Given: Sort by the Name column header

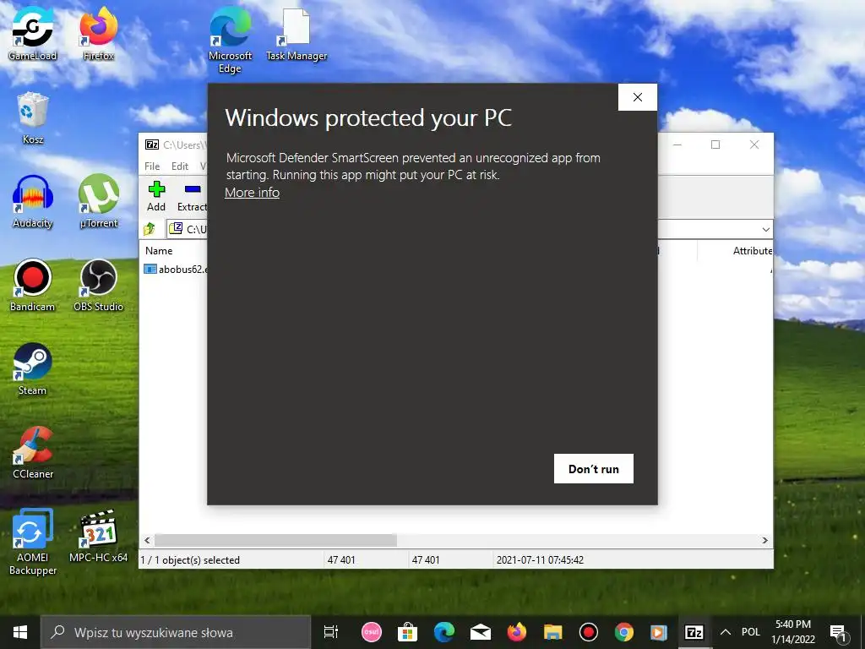Looking at the screenshot, I should click(159, 250).
